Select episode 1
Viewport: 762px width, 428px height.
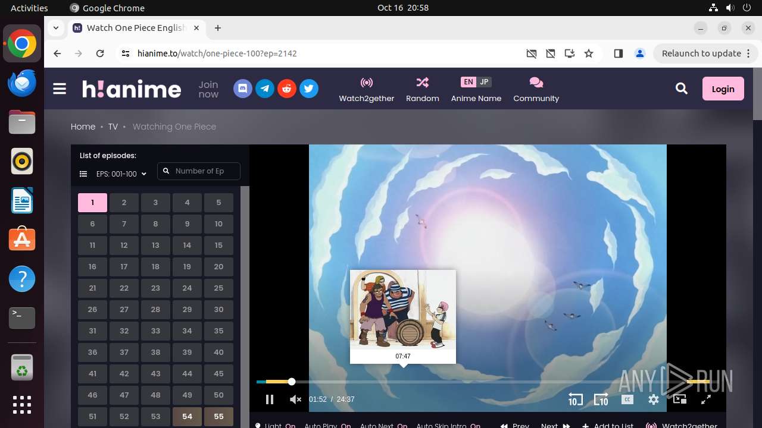coord(92,203)
